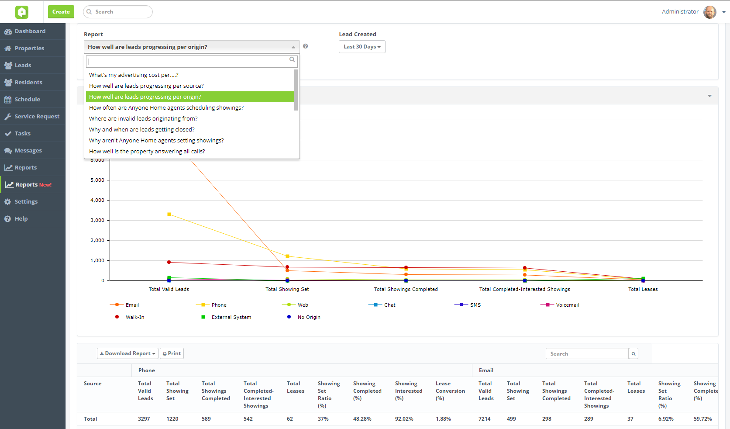Click Phone Lease Conversion value 1.88%

(443, 419)
